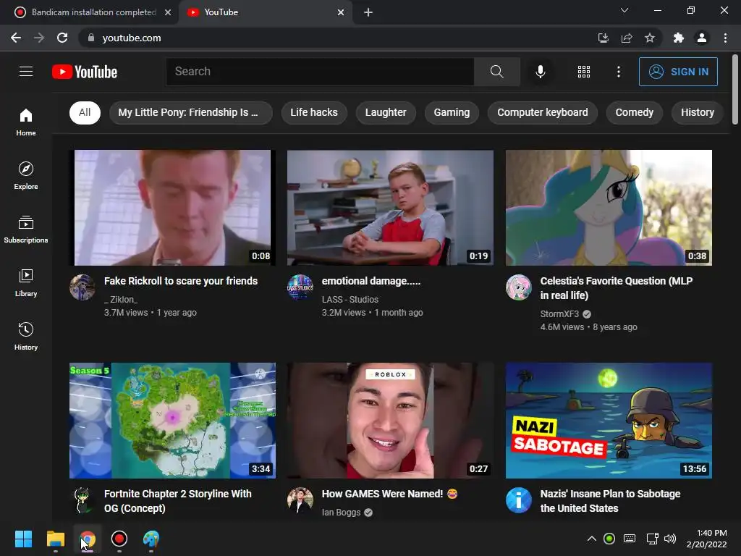Image resolution: width=741 pixels, height=556 pixels.
Task: Click the search magnifier button
Action: pyautogui.click(x=496, y=72)
